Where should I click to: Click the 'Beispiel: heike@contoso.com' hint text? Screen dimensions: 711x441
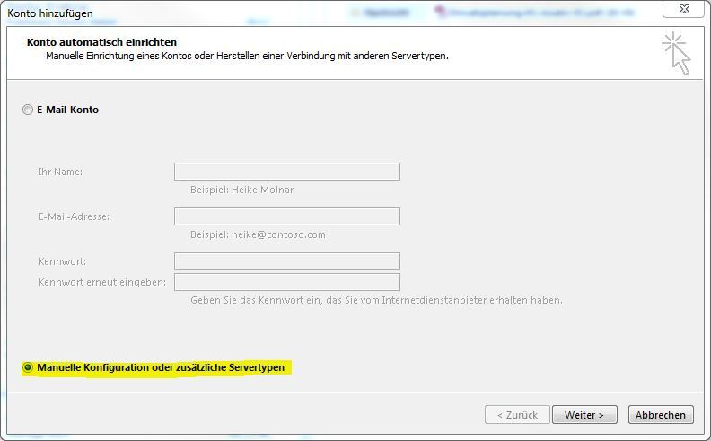coord(258,234)
